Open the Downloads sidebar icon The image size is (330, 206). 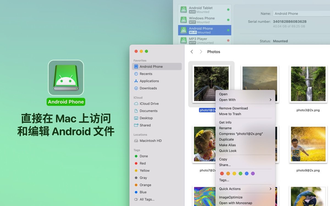[136, 88]
